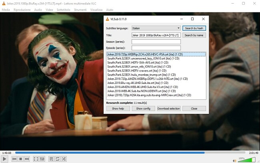Toggle shuffle random playback
Screen dimensions: 260x163
(64, 159)
